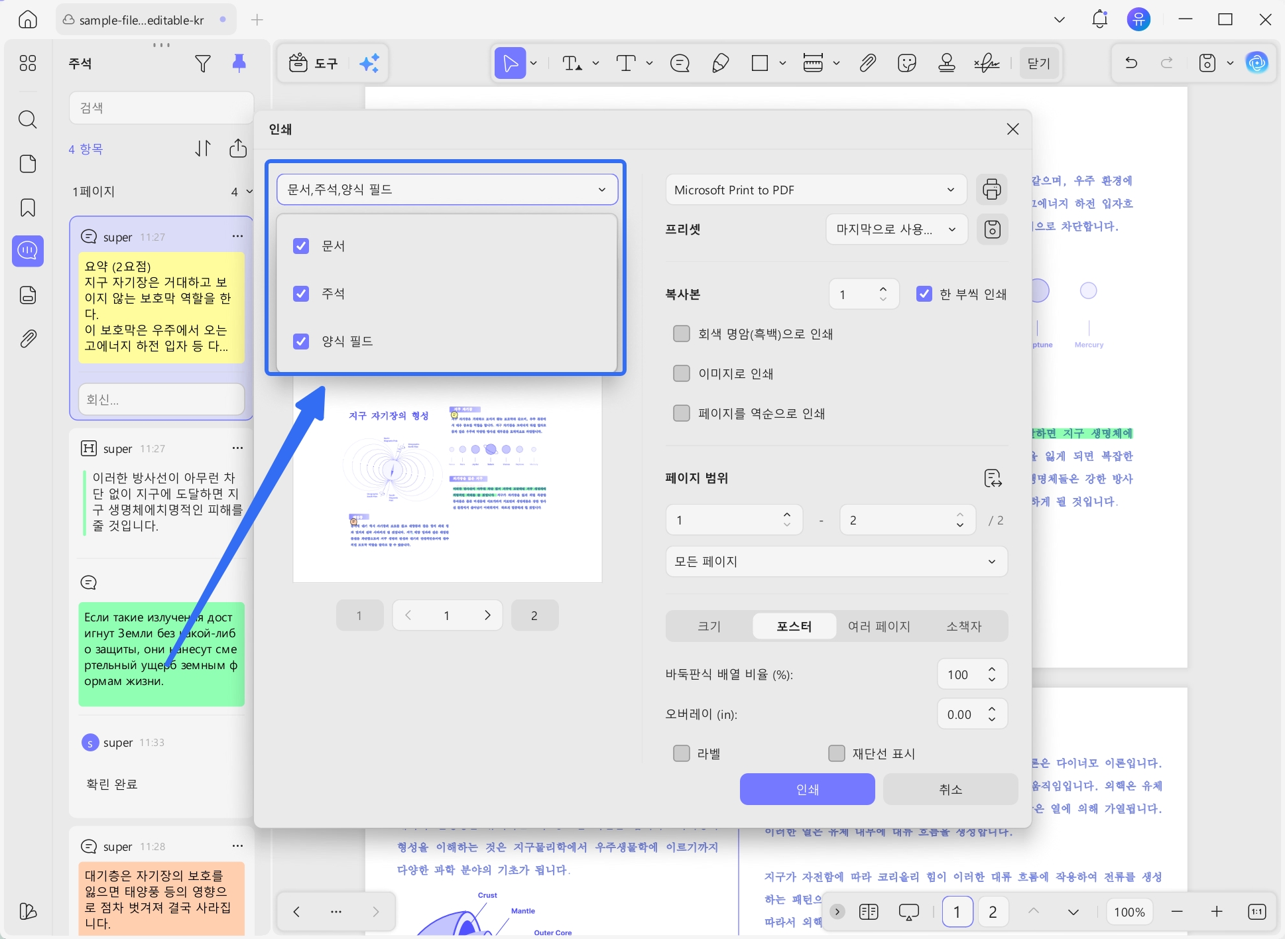1285x939 pixels.
Task: Open the Microsoft Print to PDF dropdown
Action: tap(816, 190)
